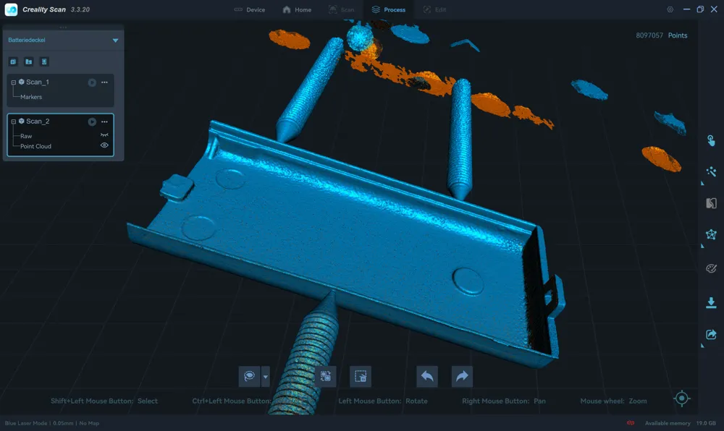Click the delete selected points icon
Screen dimensions: 724x431
[360, 376]
